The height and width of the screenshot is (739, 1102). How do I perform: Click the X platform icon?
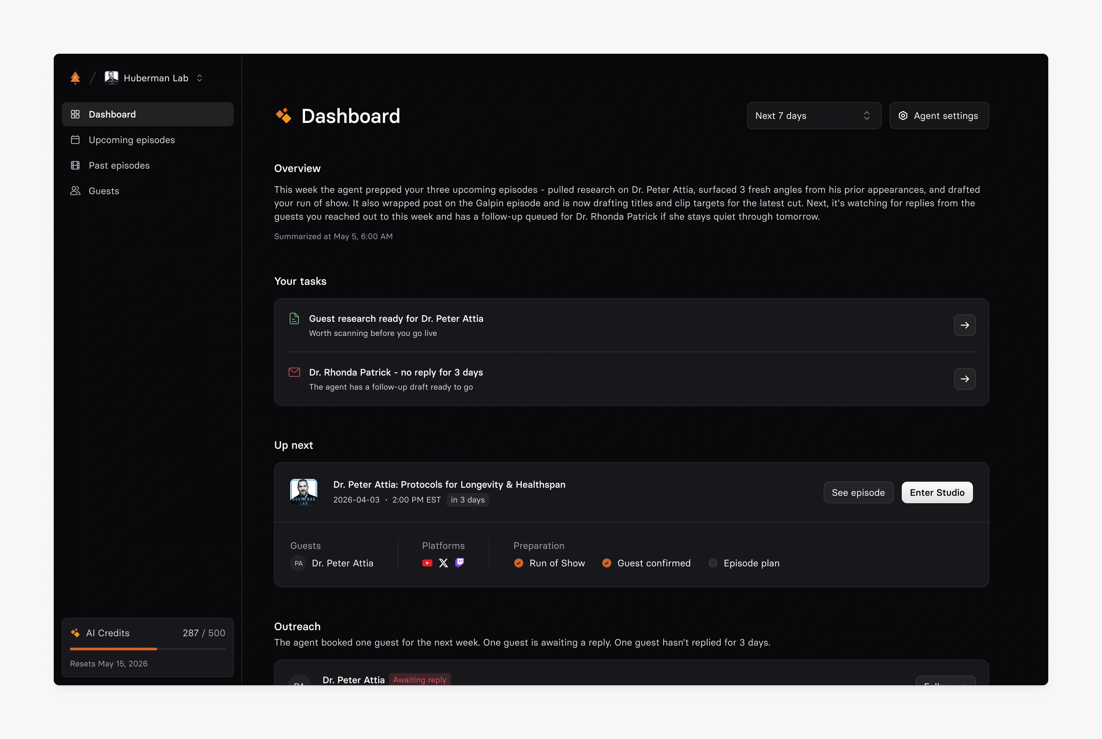[443, 563]
